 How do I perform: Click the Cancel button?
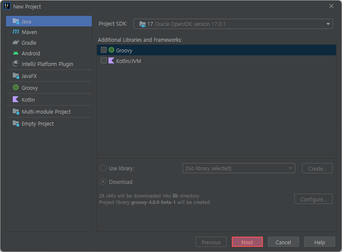[x=283, y=242]
